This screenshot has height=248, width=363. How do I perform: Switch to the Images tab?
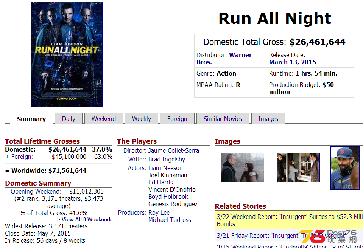tap(268, 119)
